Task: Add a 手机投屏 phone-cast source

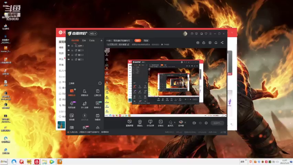Action: coord(150,123)
